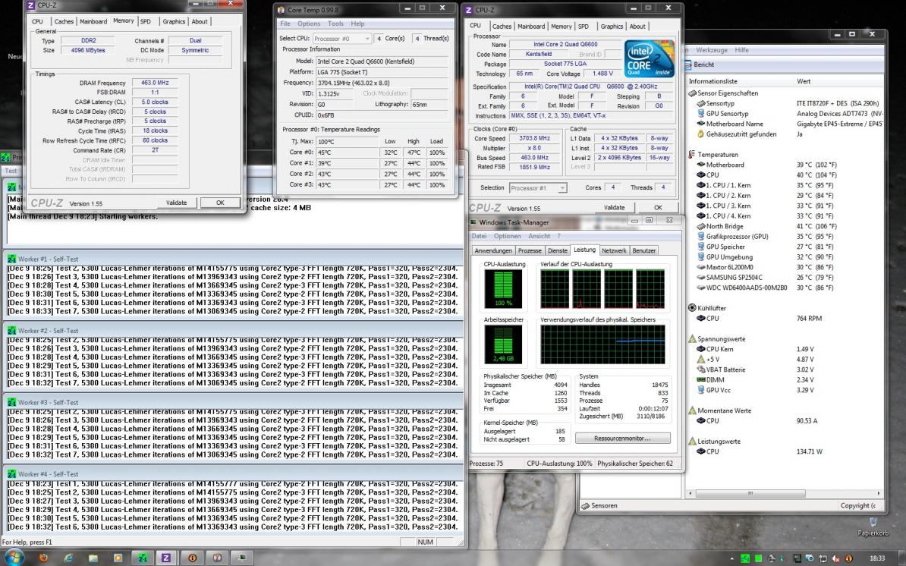The width and height of the screenshot is (906, 566).
Task: Click Validate in the Q6600 CPU-Z window
Action: tap(614, 207)
